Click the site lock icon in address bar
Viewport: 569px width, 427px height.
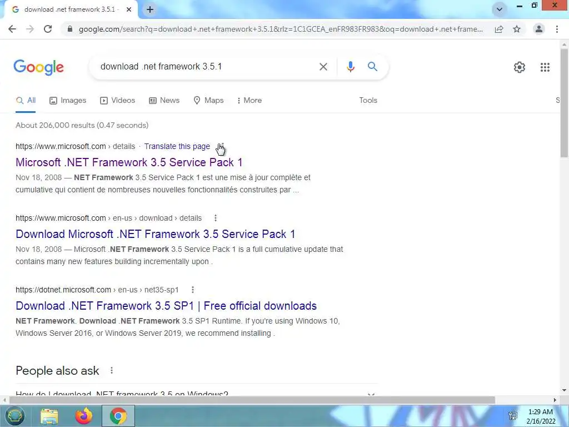[69, 29]
